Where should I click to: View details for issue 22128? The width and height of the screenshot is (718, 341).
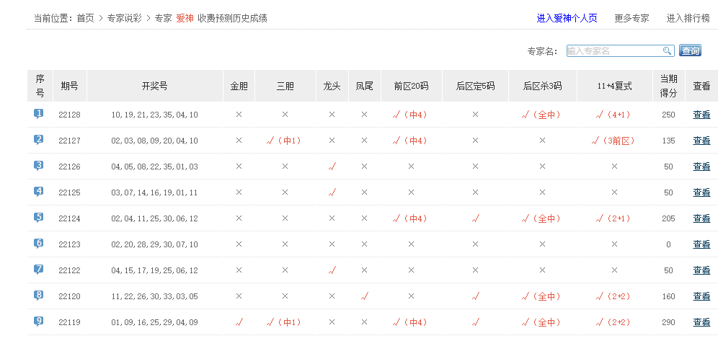coord(701,115)
